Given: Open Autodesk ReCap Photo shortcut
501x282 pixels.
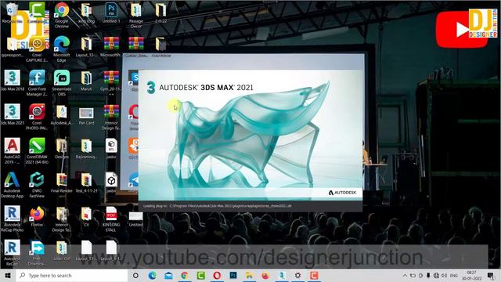Looking at the screenshot, I should click(x=13, y=219).
